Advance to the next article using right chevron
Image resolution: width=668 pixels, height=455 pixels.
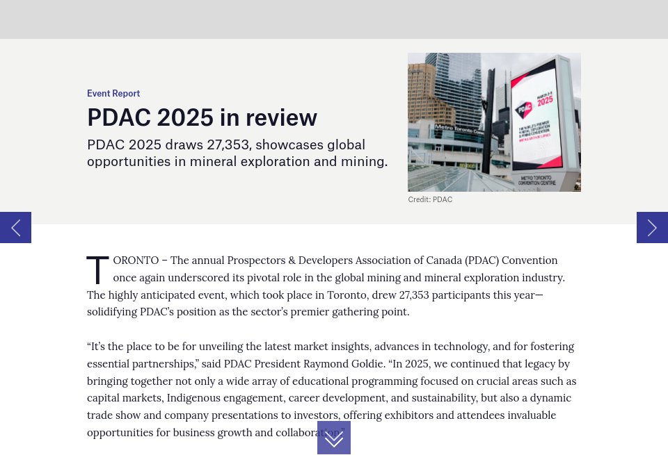652,227
